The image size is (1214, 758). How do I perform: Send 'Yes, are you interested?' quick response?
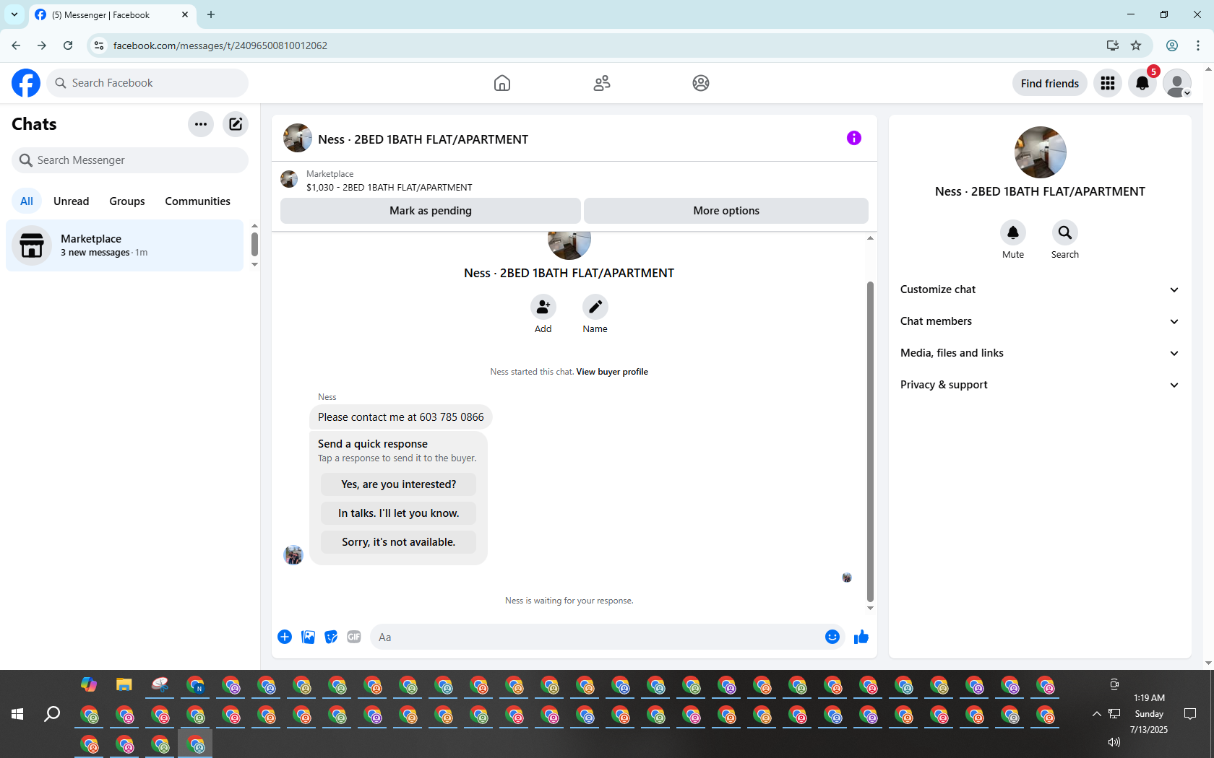coord(399,484)
